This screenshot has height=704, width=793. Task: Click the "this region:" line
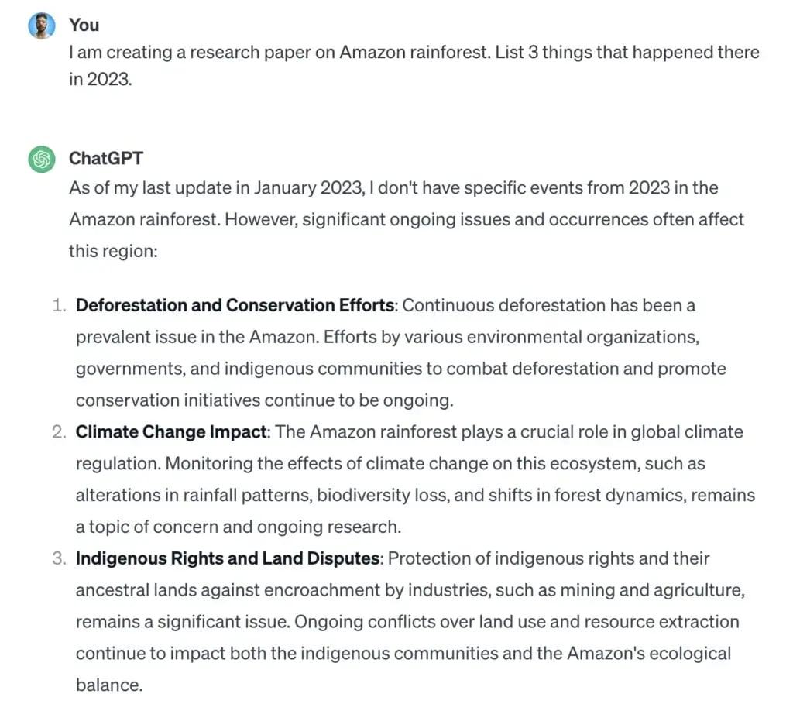coord(113,251)
